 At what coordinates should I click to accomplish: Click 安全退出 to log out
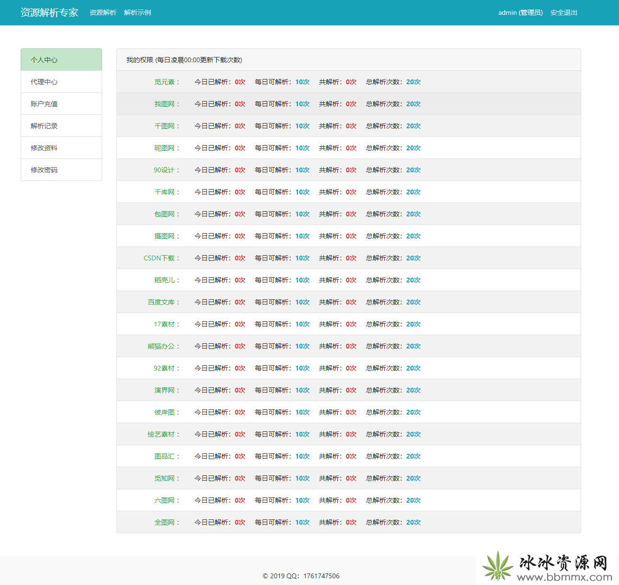tap(564, 12)
